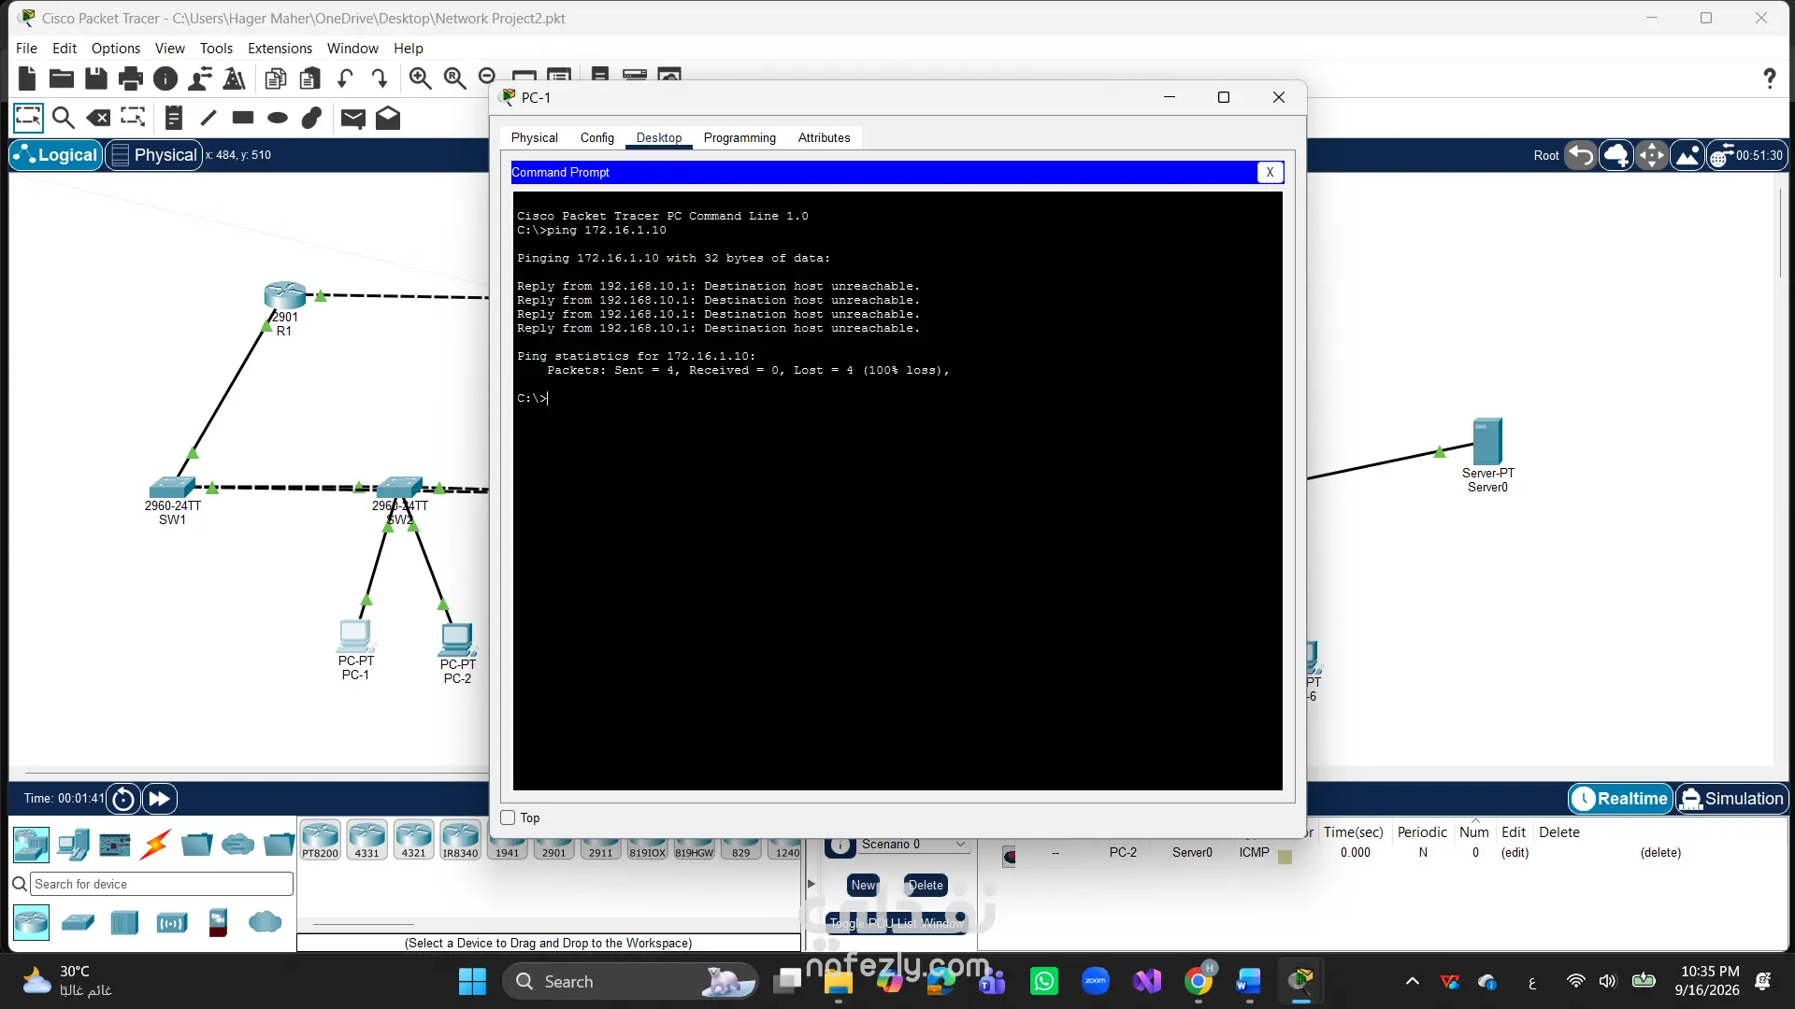Enable the Top checkbox in PC-1 window
Viewport: 1795px width, 1009px height.
[509, 817]
